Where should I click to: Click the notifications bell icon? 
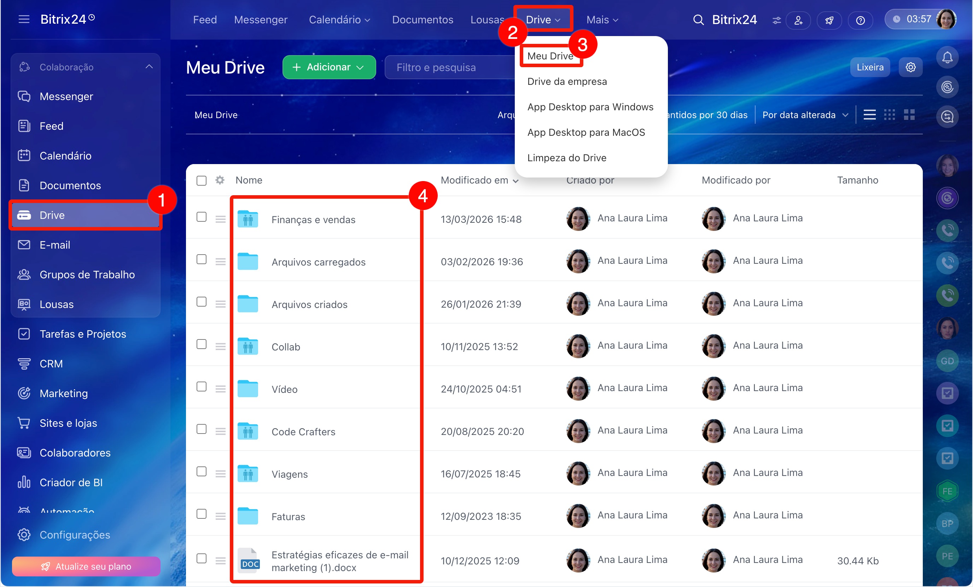coord(947,58)
